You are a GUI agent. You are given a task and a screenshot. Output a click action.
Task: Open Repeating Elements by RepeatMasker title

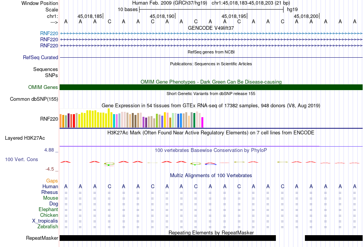pos(211,232)
